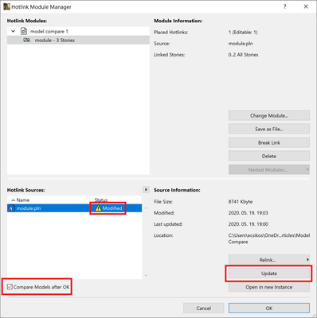Open the Relink... dropdown button
This screenshot has width=317, height=318.
click(x=269, y=260)
